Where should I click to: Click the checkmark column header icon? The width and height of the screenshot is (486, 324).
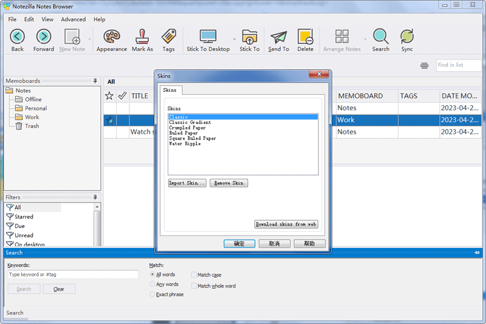(x=123, y=96)
